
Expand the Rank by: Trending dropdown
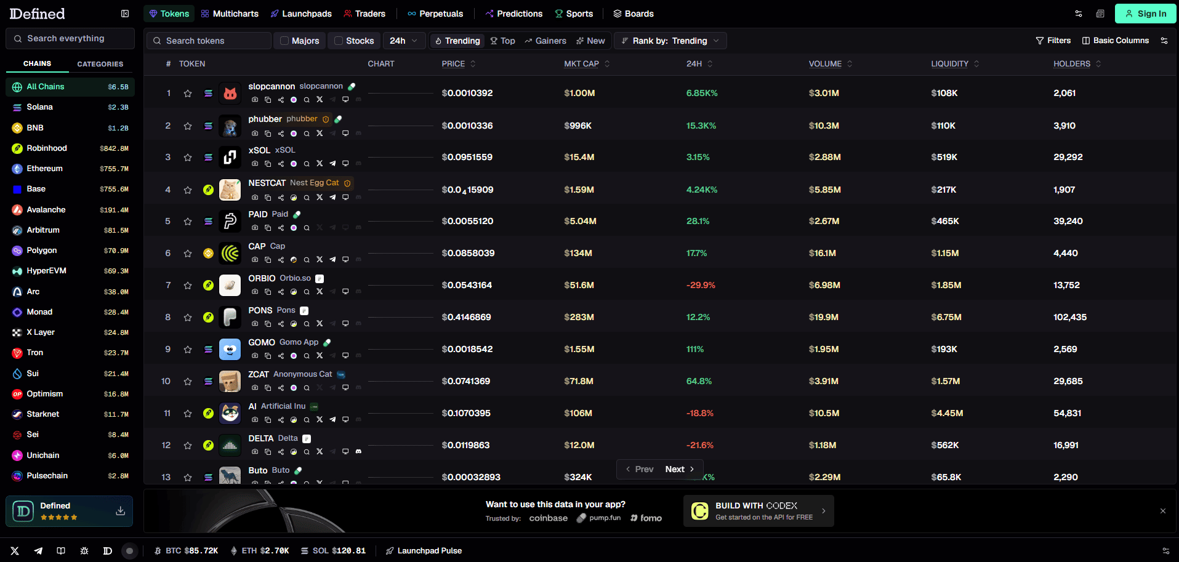click(x=670, y=41)
